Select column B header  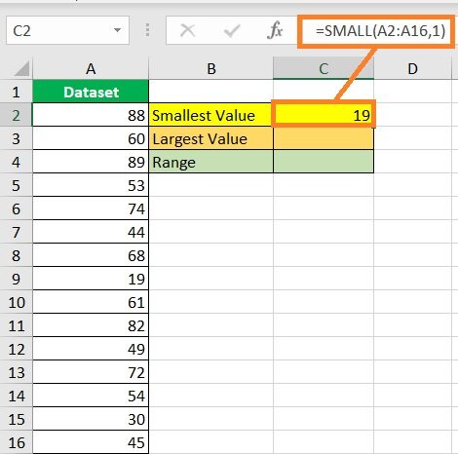coord(211,68)
